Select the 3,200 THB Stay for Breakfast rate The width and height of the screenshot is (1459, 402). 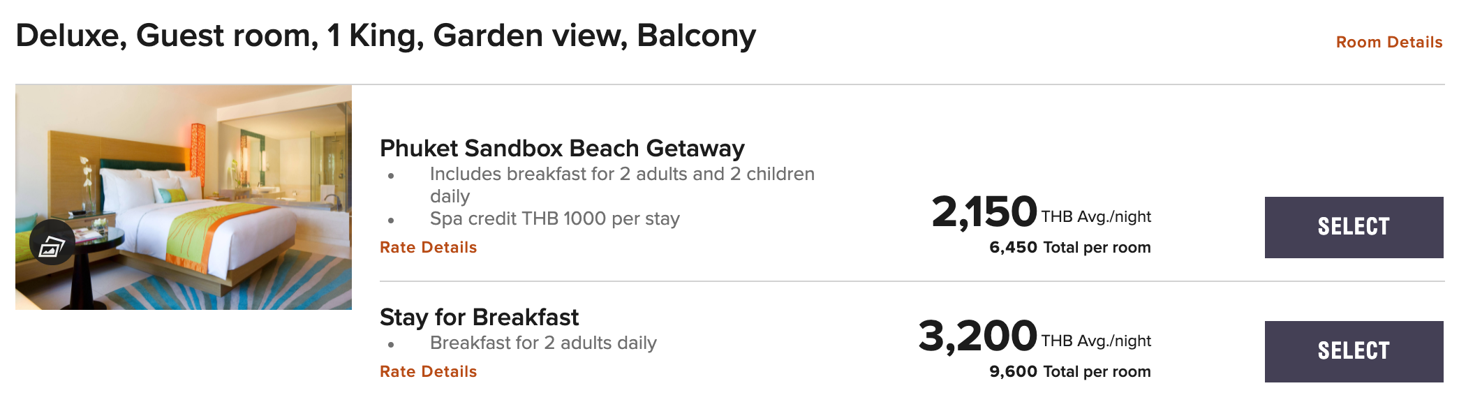point(1353,351)
